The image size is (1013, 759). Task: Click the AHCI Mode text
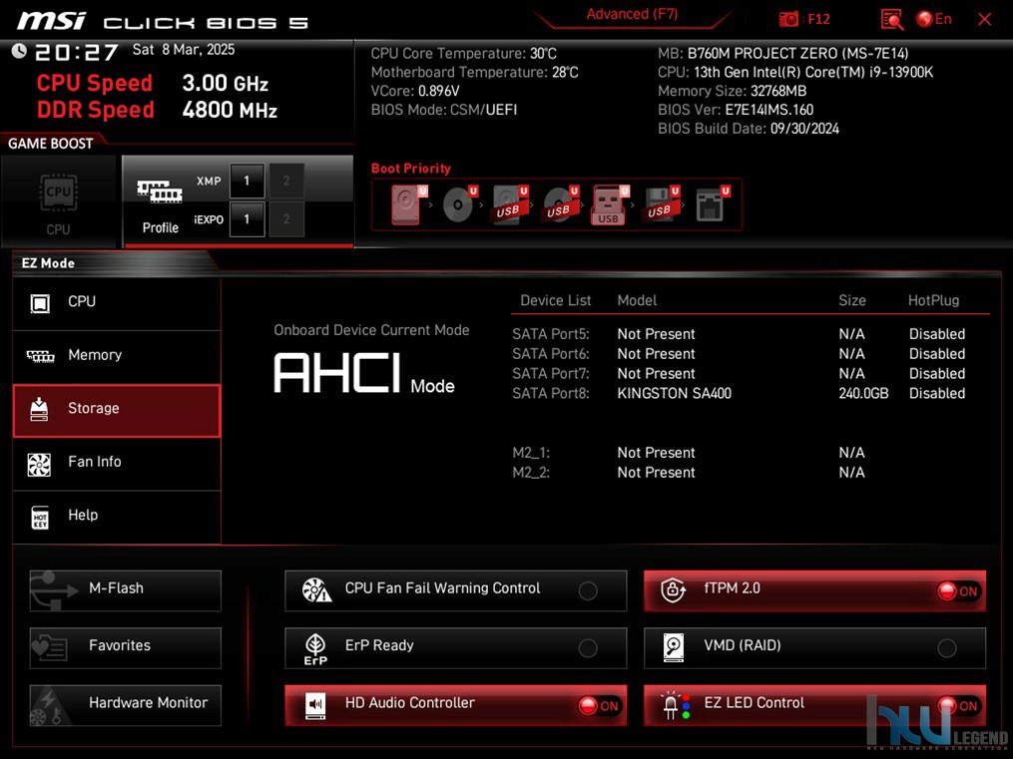click(364, 373)
